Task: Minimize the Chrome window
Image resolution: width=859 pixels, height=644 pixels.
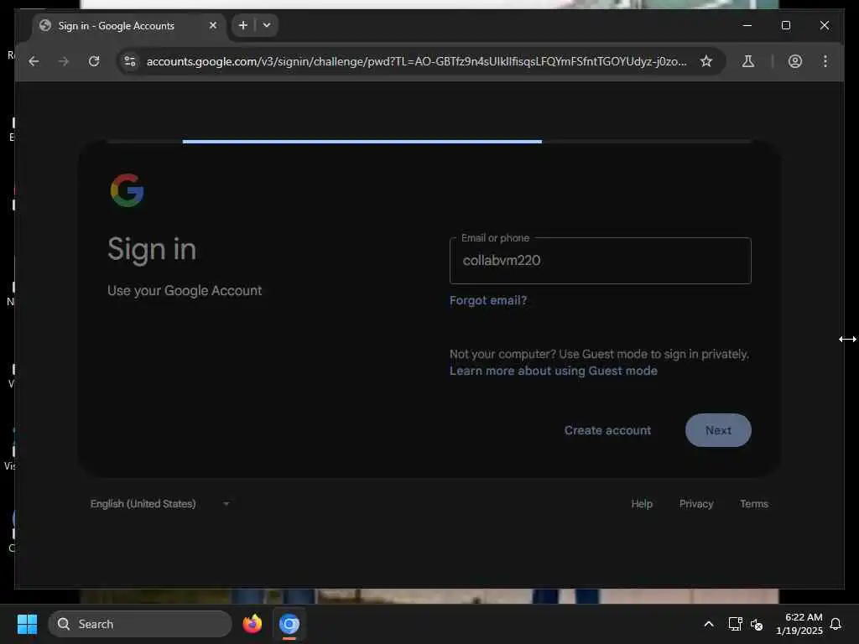Action: pos(747,25)
